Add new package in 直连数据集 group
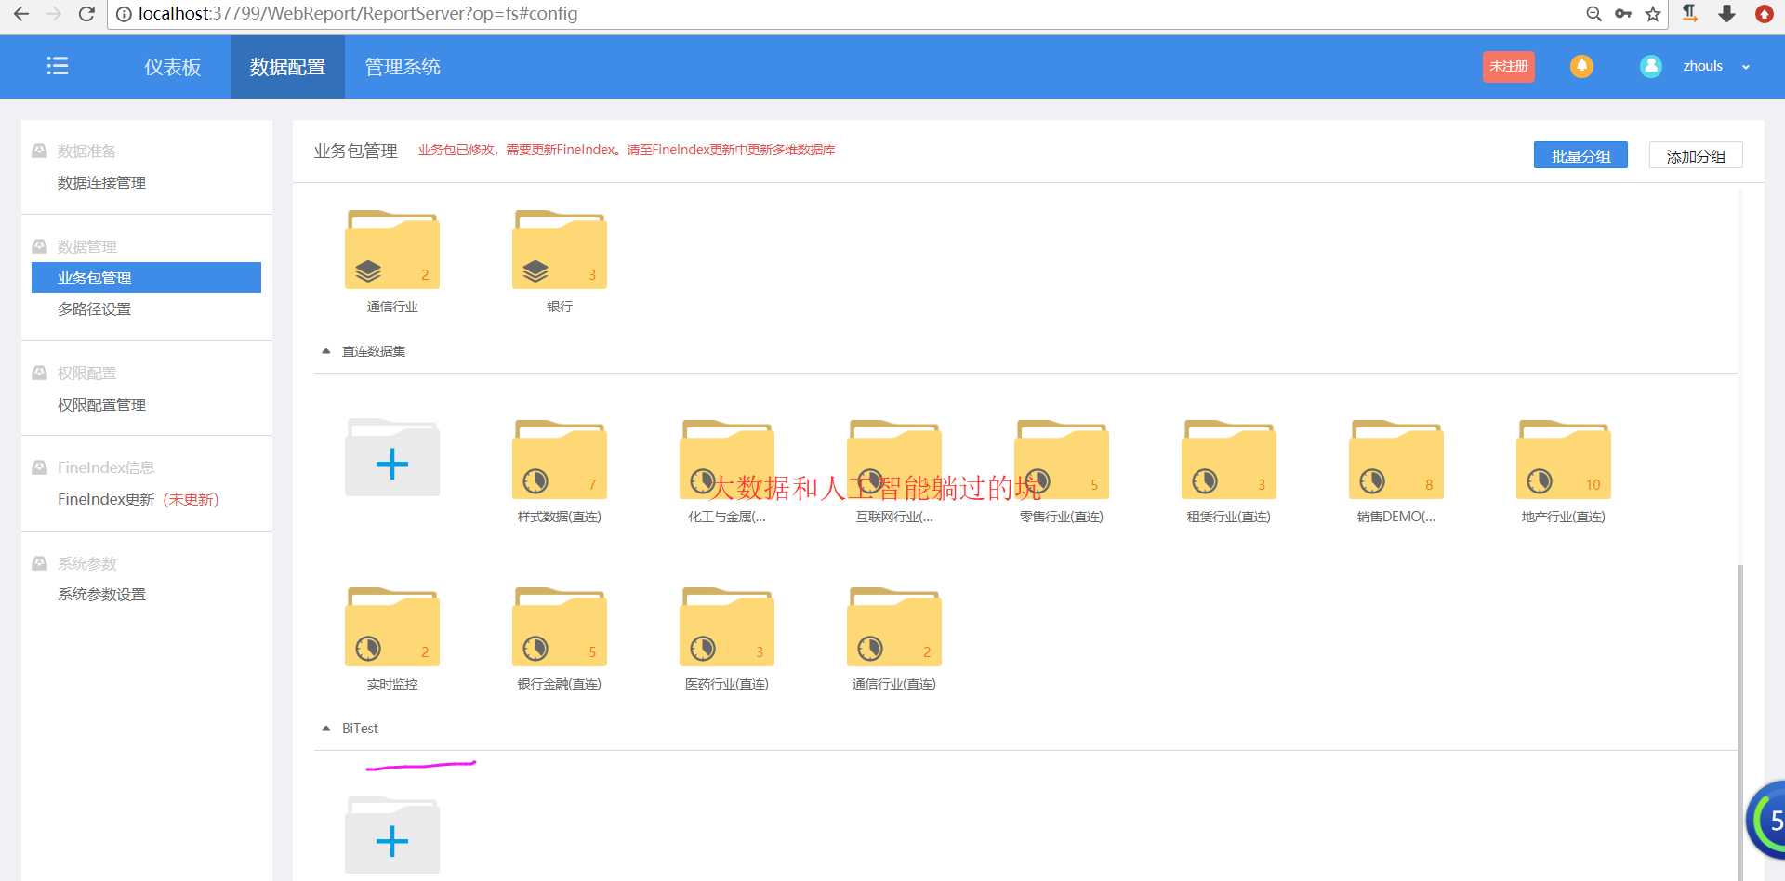The image size is (1785, 881). (392, 458)
